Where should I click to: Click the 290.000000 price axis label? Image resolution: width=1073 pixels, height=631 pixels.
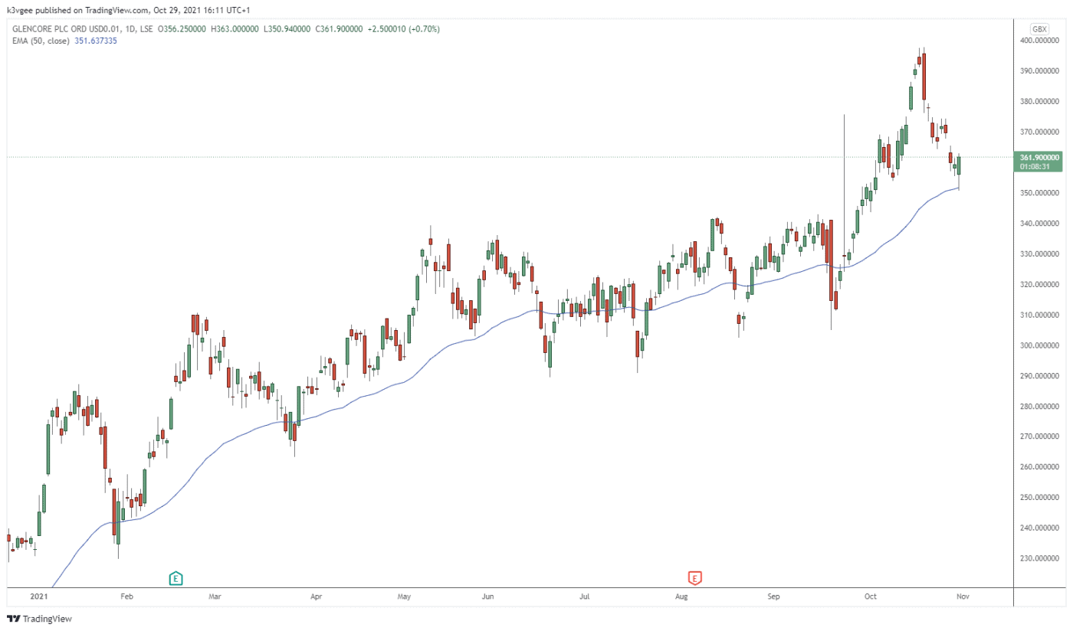[x=1039, y=376]
